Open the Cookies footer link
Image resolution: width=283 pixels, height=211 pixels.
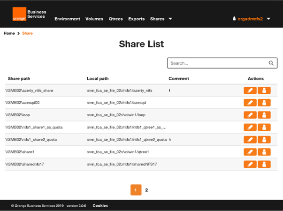100,205
